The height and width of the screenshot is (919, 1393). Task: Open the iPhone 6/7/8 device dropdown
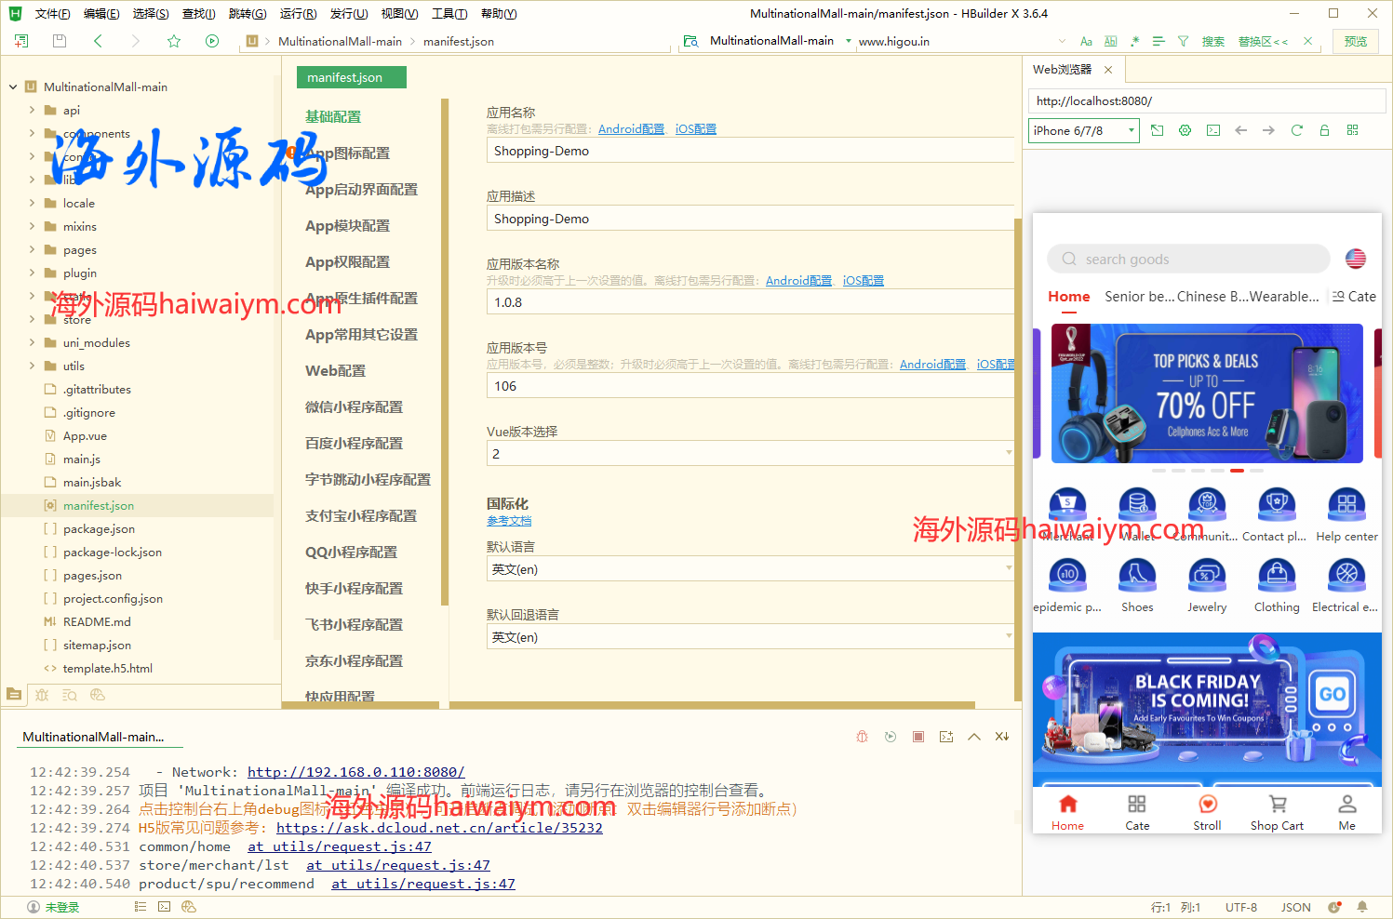pos(1083,130)
